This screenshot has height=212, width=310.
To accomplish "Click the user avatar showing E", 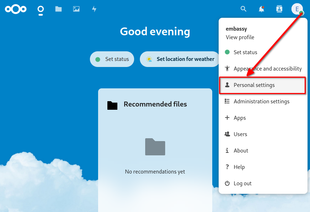I will click(297, 9).
